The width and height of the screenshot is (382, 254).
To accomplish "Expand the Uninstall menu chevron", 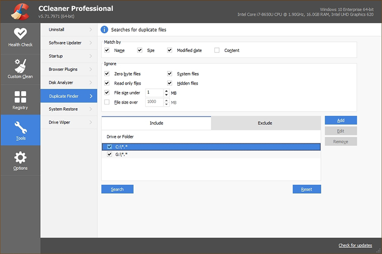I will tap(91, 30).
